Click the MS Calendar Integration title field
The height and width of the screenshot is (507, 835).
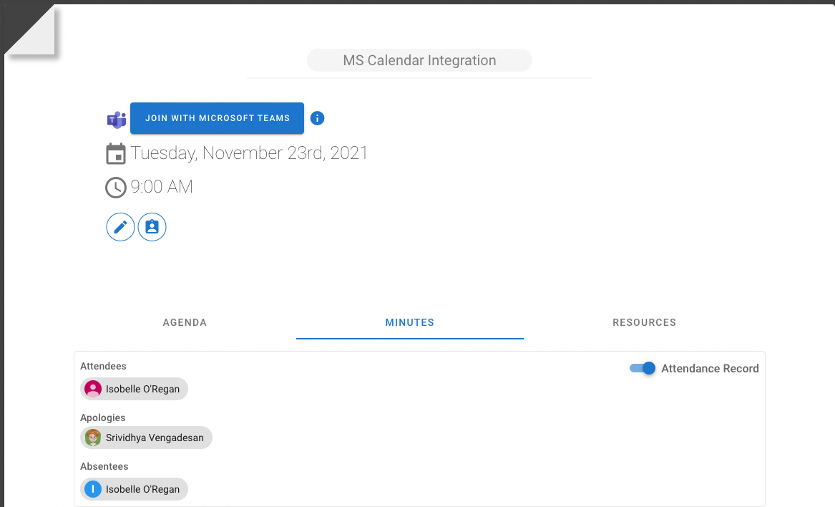[x=419, y=60]
